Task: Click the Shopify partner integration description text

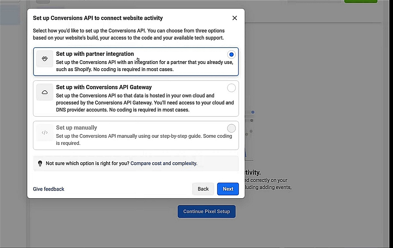Action: 144,66
